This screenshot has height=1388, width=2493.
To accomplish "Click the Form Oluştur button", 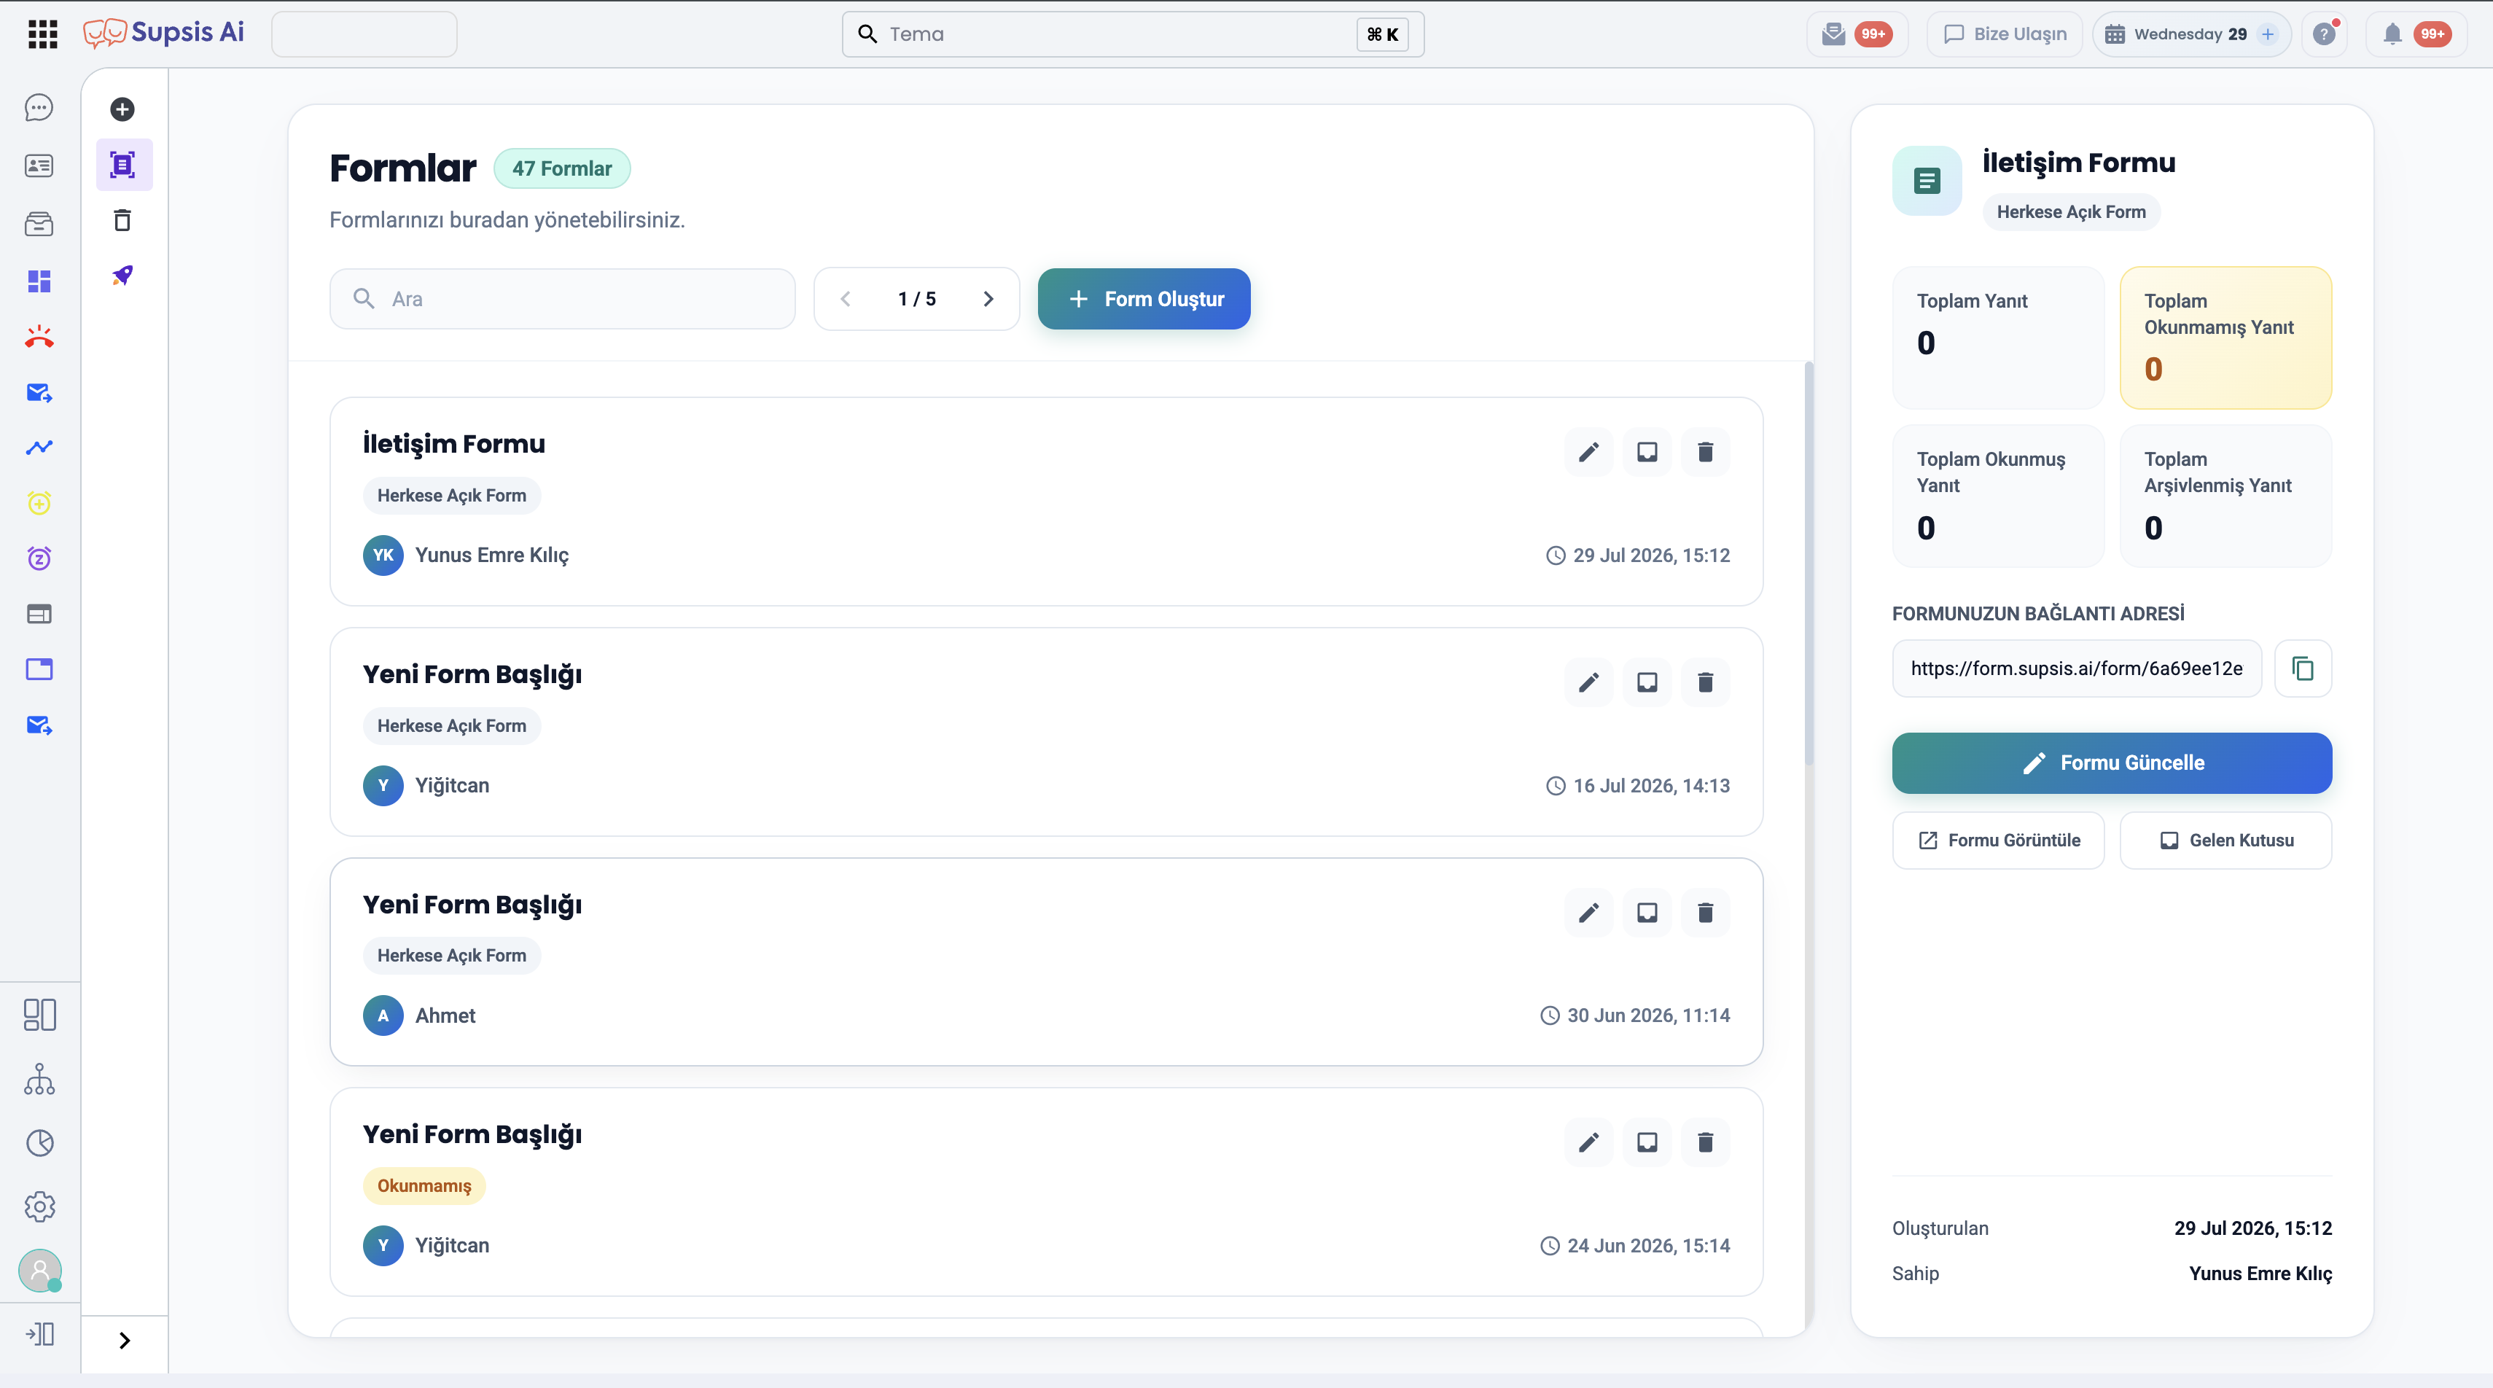I will pyautogui.click(x=1144, y=299).
